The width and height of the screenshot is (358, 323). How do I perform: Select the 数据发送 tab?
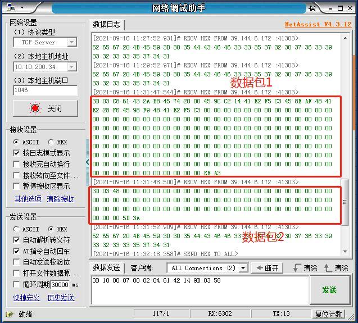point(106,268)
